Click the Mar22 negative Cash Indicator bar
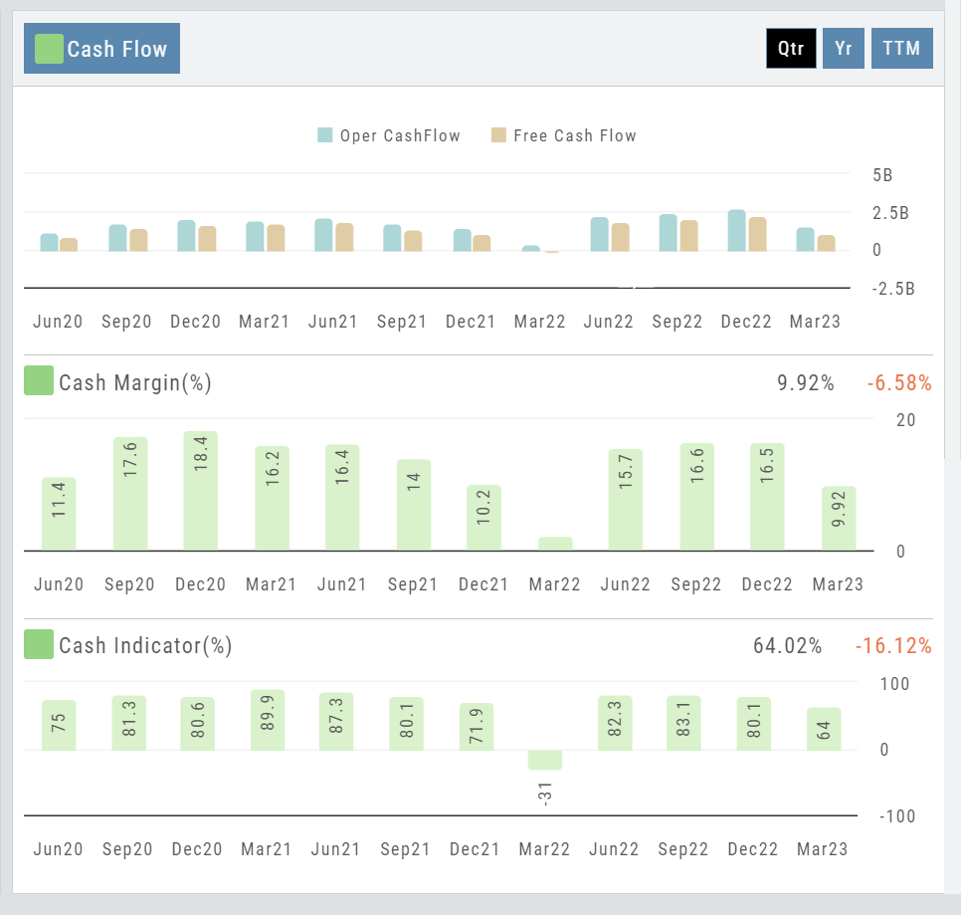Screen dimensions: 961x915 click(x=545, y=760)
